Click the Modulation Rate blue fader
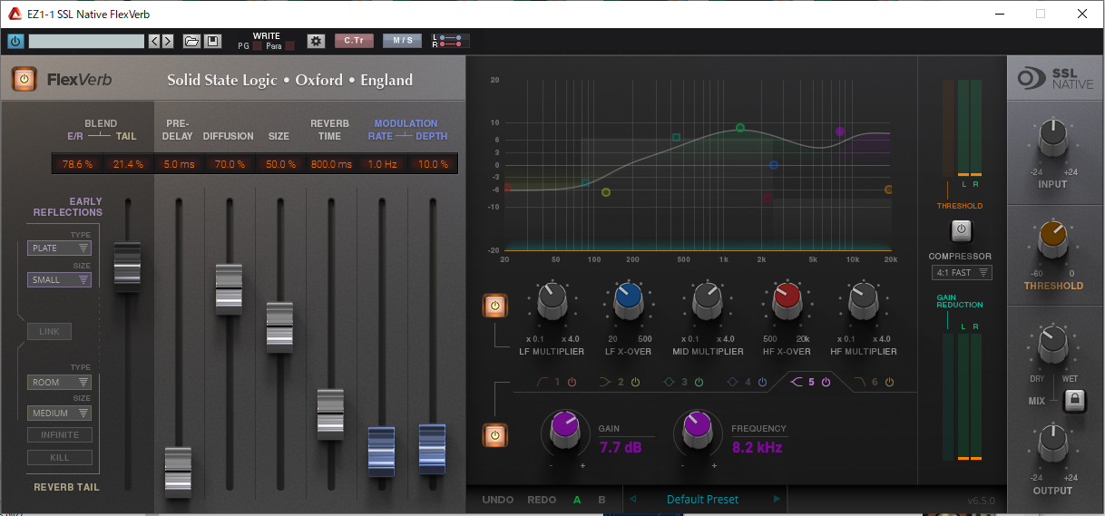 point(381,450)
